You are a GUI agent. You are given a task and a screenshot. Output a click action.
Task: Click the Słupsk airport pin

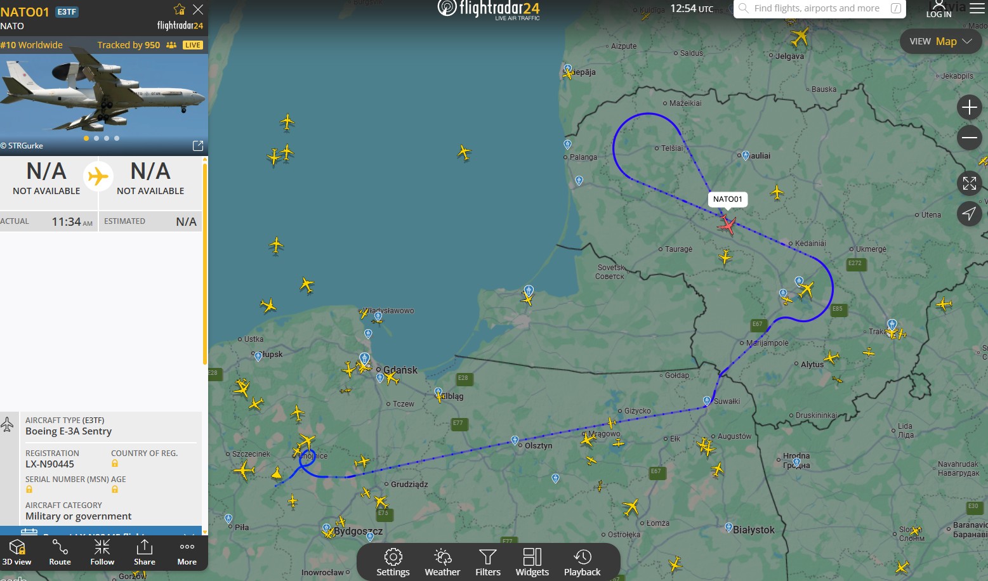click(258, 356)
